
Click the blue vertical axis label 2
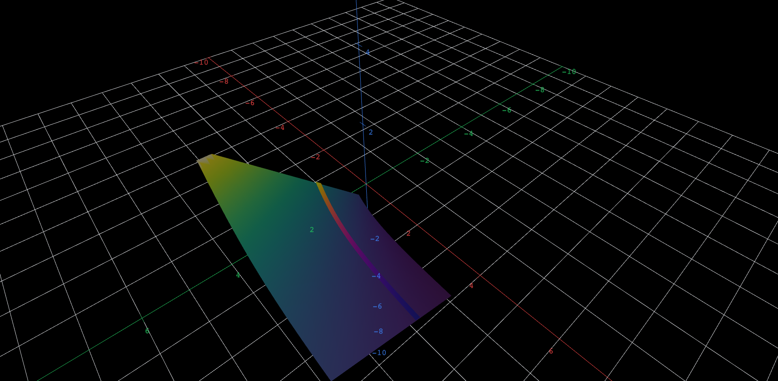[x=370, y=132]
